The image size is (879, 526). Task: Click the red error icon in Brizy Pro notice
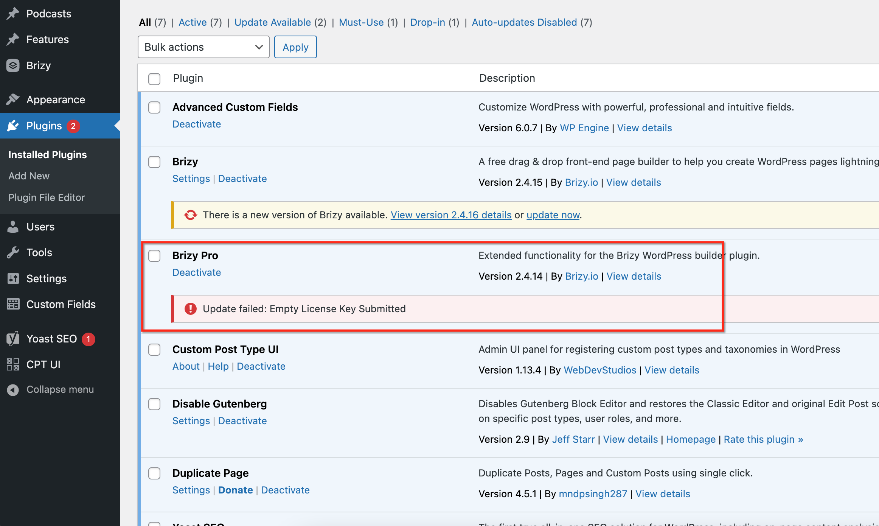coord(191,309)
